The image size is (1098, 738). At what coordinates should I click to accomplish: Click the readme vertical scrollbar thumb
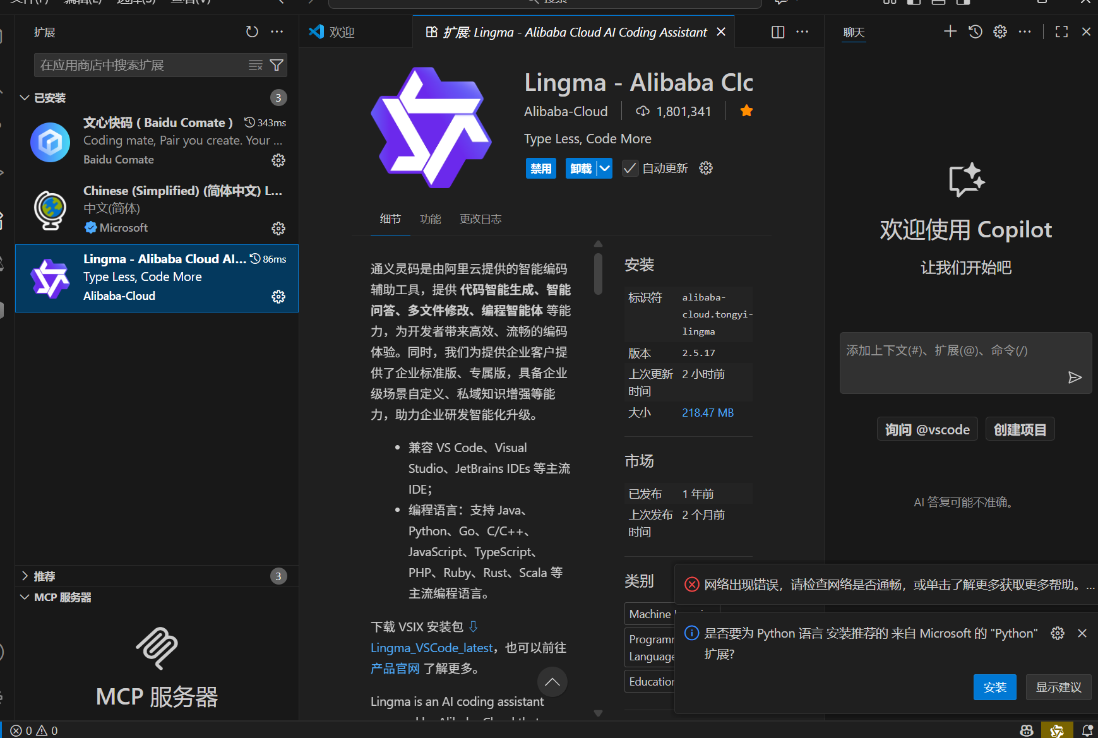[598, 274]
